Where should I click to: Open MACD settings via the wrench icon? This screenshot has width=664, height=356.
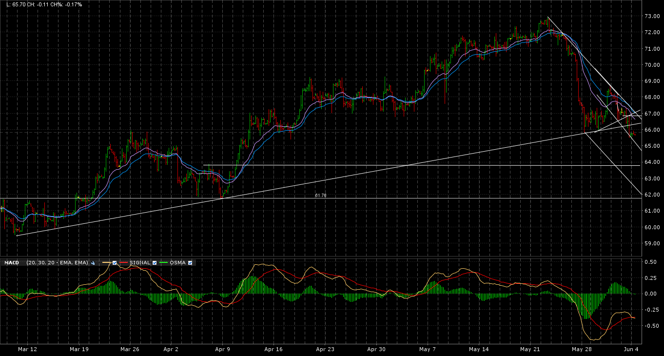tap(93, 263)
